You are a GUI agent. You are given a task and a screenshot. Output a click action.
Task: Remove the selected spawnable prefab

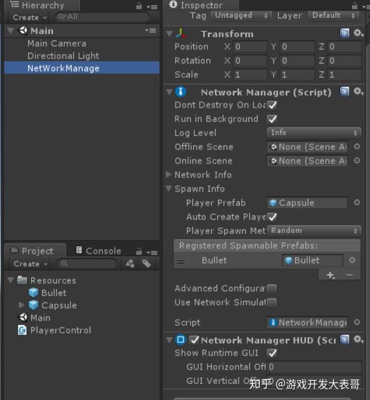point(349,275)
